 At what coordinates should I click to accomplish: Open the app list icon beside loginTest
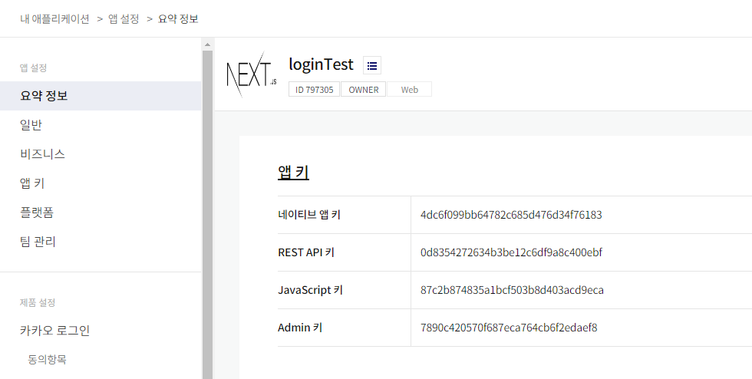coord(372,65)
